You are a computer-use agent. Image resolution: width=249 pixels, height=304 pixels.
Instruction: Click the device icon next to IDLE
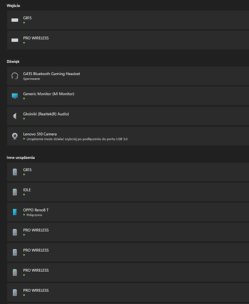coord(15,192)
